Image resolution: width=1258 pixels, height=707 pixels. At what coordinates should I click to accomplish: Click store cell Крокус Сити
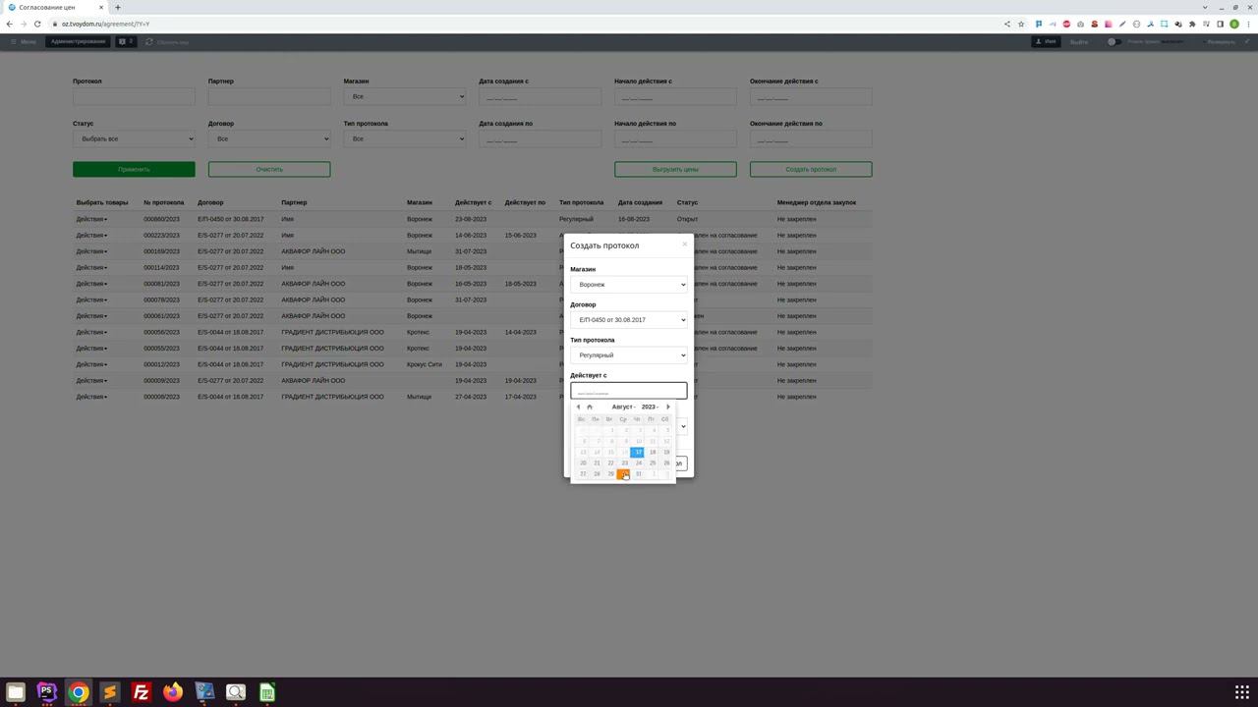pos(425,364)
